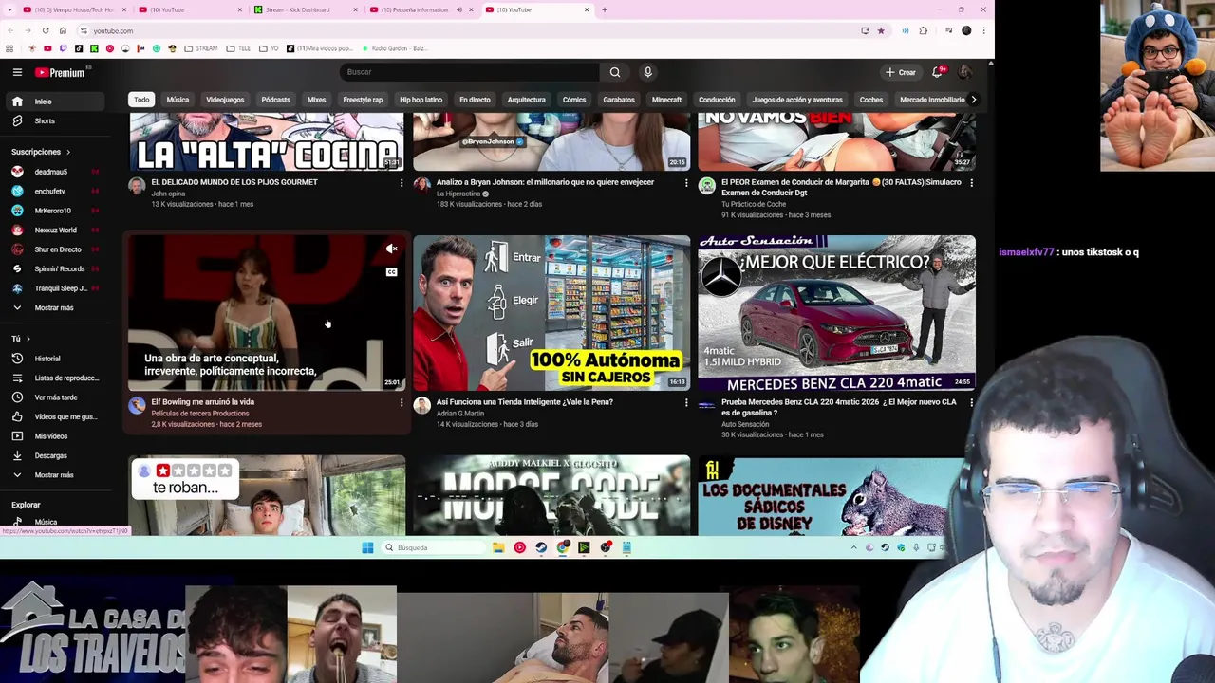Screen dimensions: 1215x683
Task: Reload the page in the browser
Action: click(x=45, y=30)
